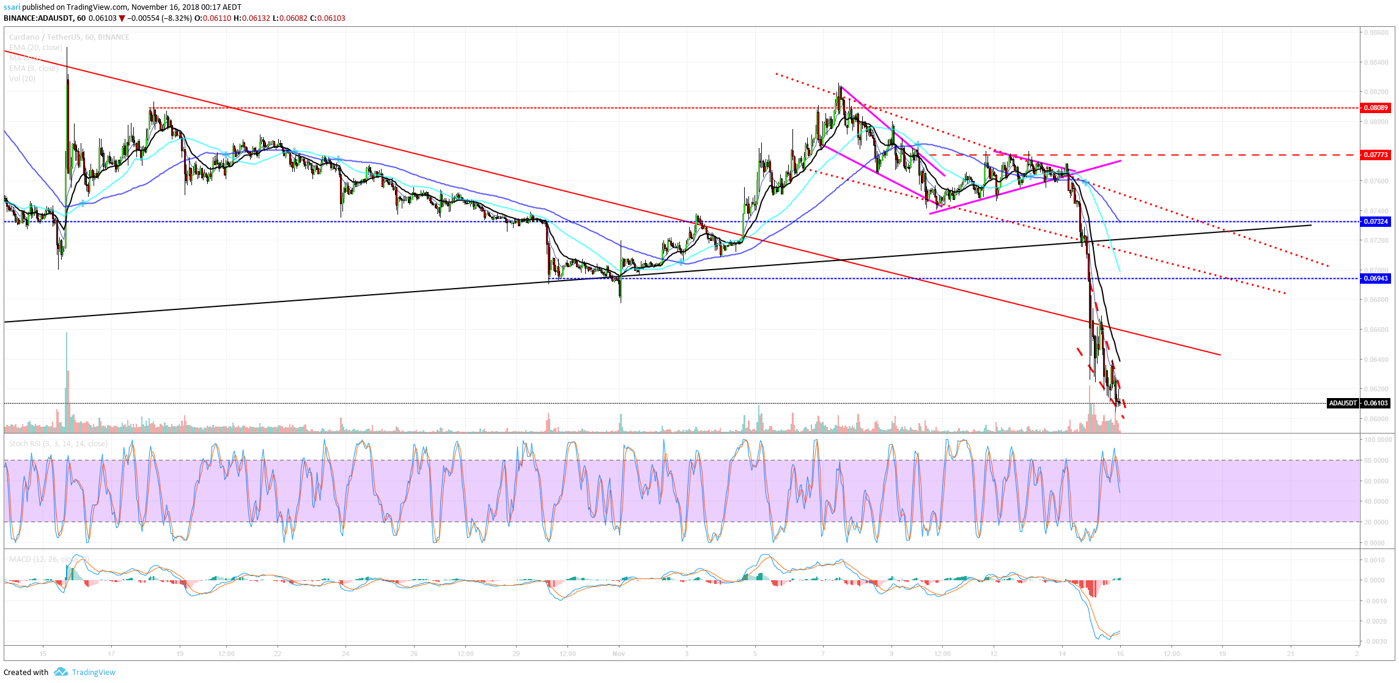Image resolution: width=1399 pixels, height=683 pixels.
Task: Click the ADAUSDT 0.06103 current price tag
Action: 1359,403
